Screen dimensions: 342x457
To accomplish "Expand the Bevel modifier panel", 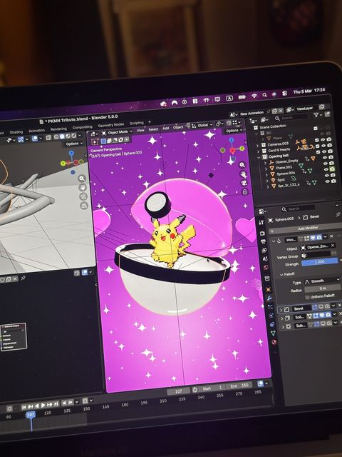I will tap(281, 310).
